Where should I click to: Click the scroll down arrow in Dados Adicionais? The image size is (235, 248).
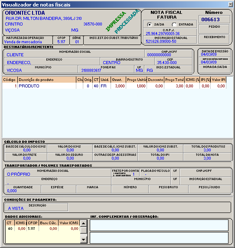point(84,239)
